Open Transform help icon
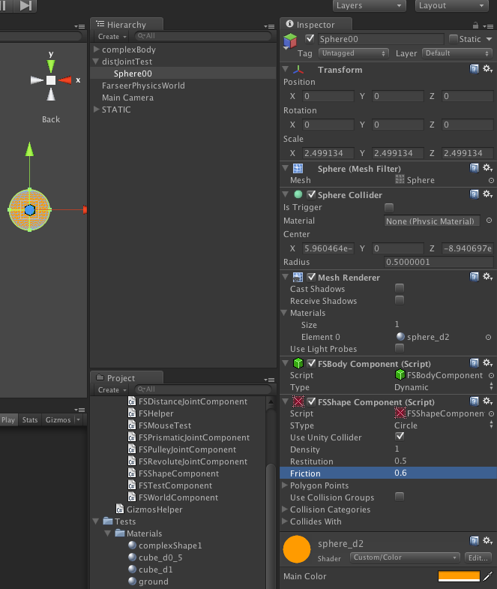 tap(474, 69)
